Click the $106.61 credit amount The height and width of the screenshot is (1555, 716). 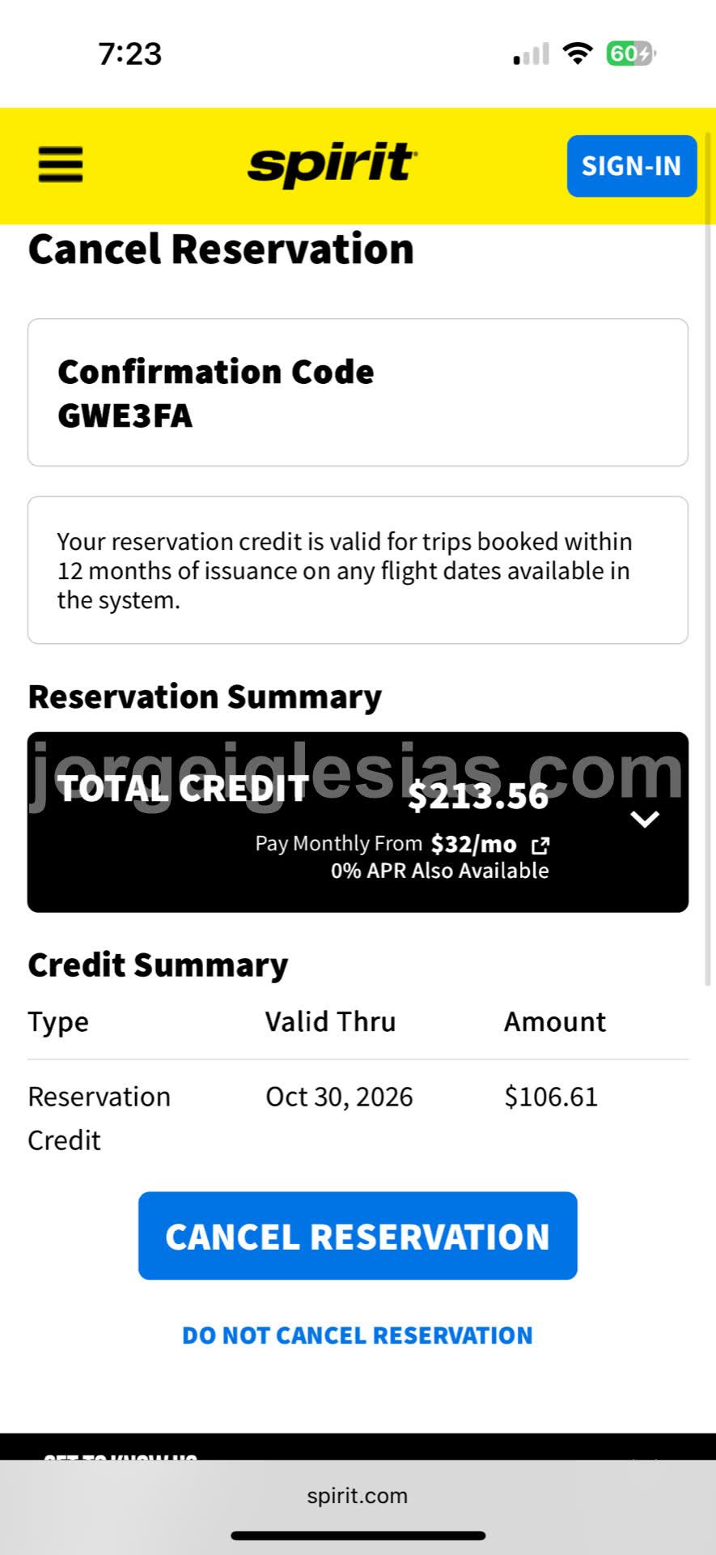(x=551, y=1097)
